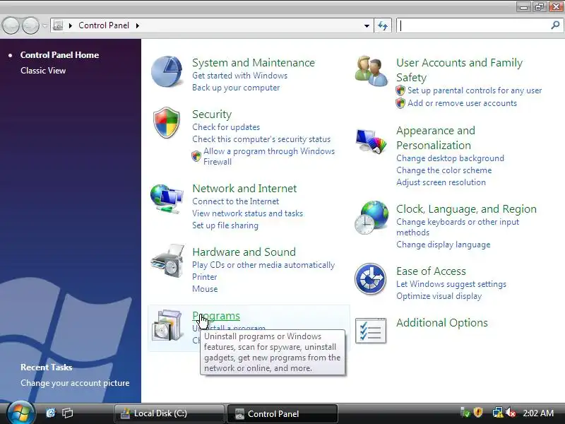565x424 pixels.
Task: Click the Additional Options heading
Action: click(442, 323)
